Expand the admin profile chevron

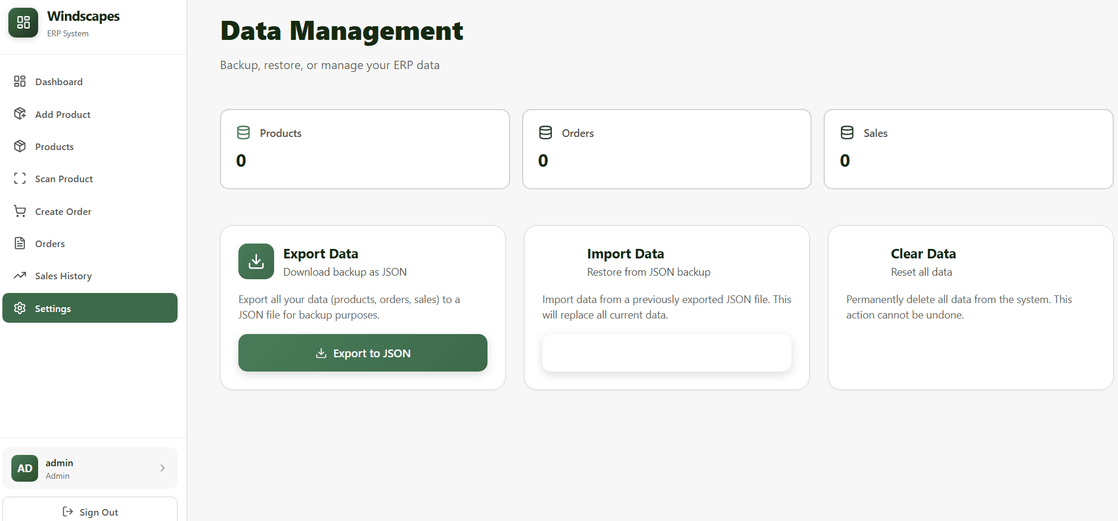pos(162,469)
